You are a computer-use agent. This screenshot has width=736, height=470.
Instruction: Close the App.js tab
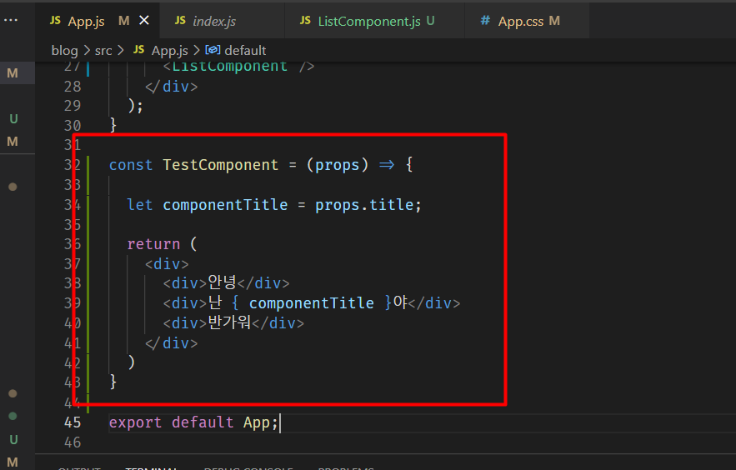point(144,21)
